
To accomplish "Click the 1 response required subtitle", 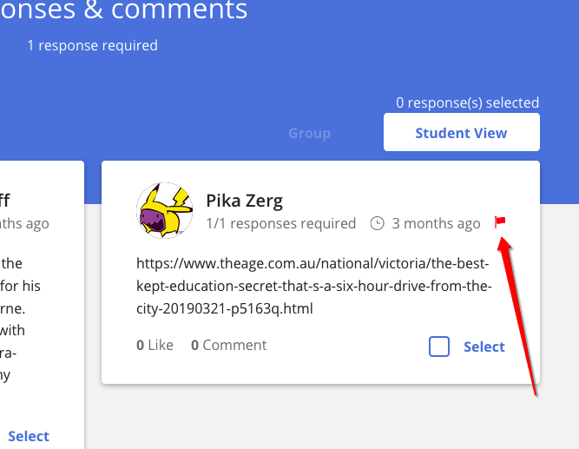I will pos(92,45).
